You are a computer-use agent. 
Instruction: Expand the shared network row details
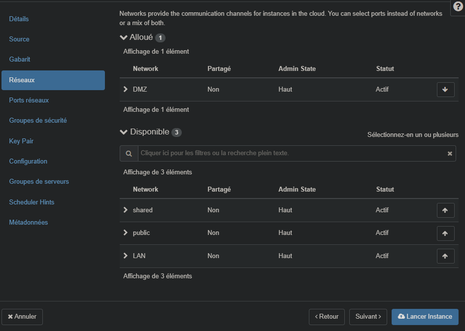126,210
